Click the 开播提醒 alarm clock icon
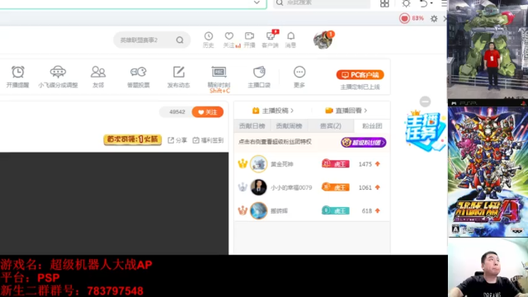 [x=18, y=72]
